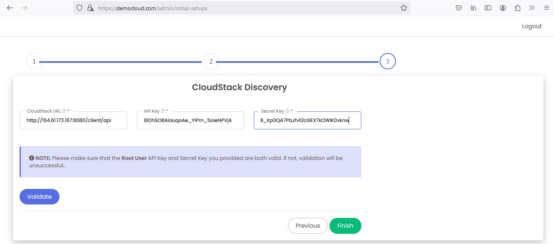Go to setup step 1
The image size is (554, 244).
tap(34, 62)
